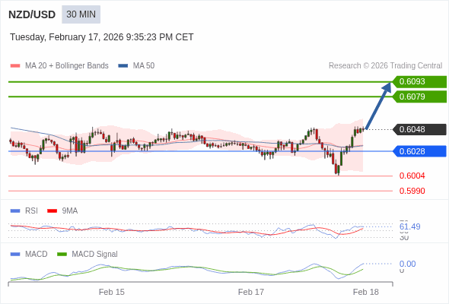Click the date and time line
Screen dimensions: 449x304
(102, 37)
